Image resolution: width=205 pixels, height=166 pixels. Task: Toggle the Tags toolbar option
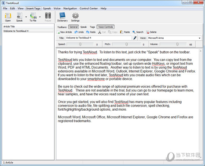pyautogui.click(x=92, y=27)
